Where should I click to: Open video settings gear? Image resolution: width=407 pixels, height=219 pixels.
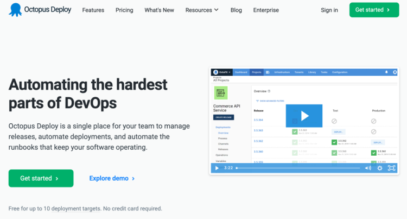380,168
